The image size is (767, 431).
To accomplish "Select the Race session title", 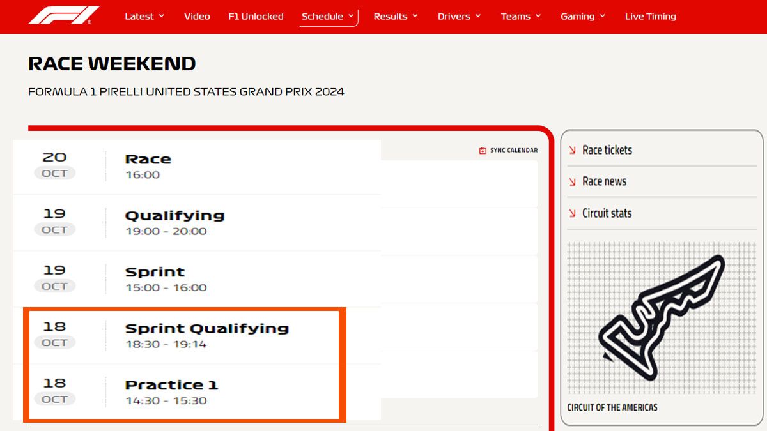I will click(x=148, y=159).
